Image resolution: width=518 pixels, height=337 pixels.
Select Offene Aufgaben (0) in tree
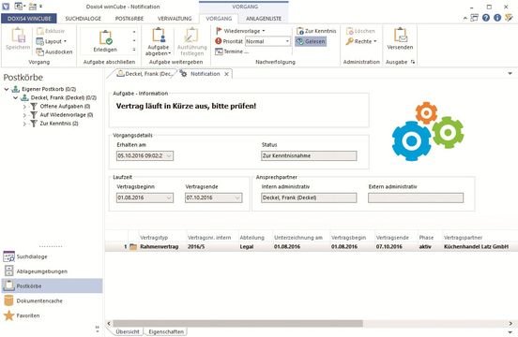[65, 107]
